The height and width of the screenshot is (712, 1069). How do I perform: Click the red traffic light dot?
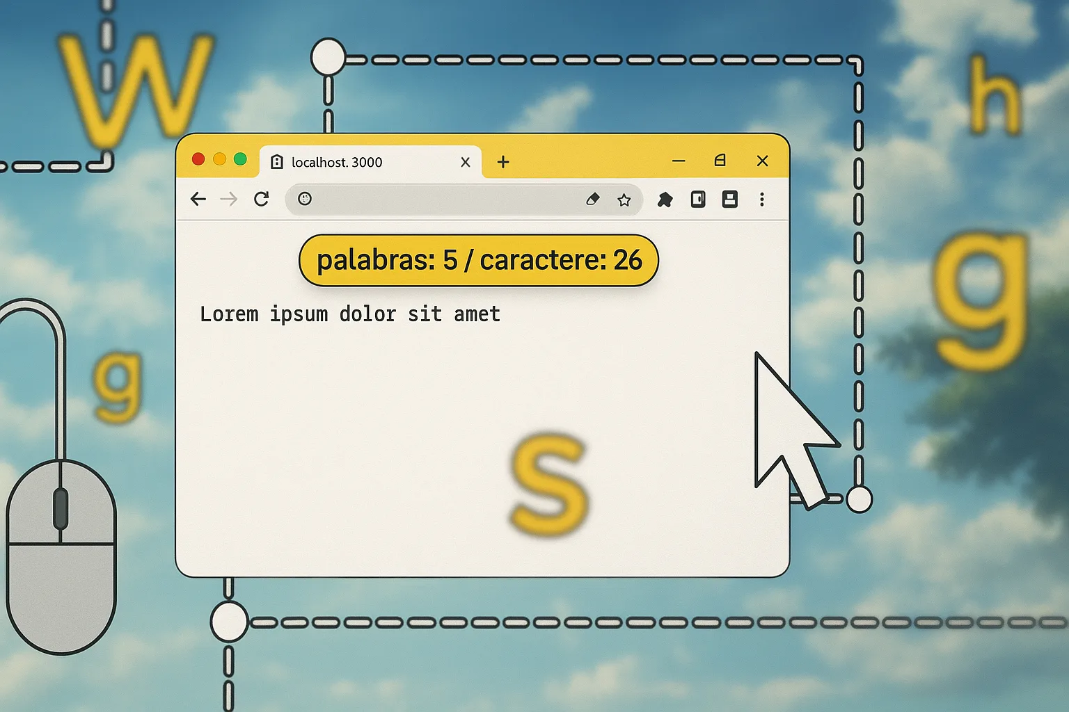pos(198,159)
